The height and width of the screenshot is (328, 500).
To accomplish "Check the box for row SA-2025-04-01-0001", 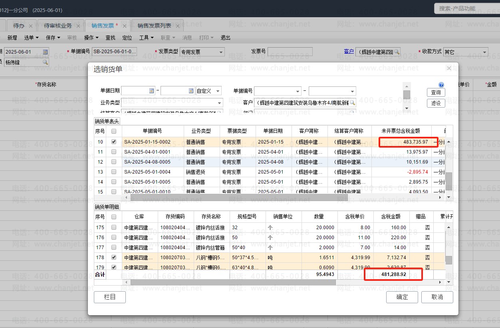I will coord(114,152).
